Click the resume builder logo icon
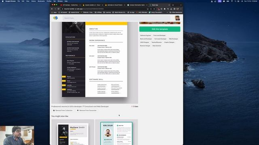 [x=55, y=18]
